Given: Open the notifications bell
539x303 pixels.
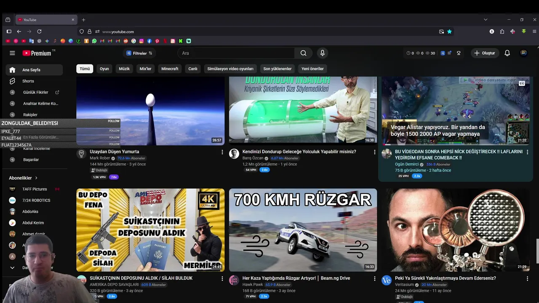Looking at the screenshot, I should 507,53.
